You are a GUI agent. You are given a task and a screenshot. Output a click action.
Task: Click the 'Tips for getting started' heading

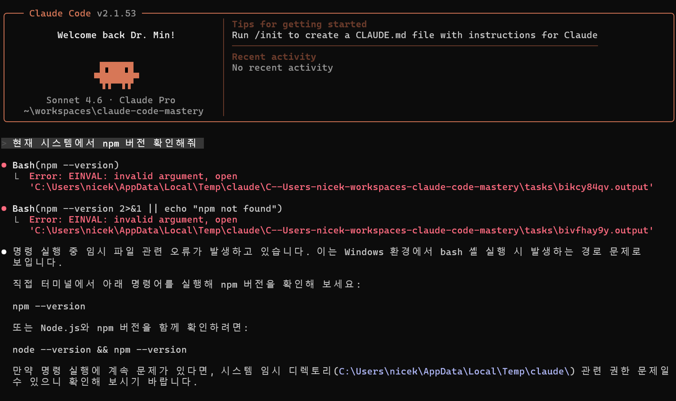(299, 24)
